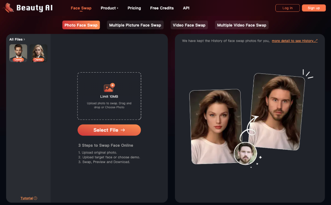The image size is (331, 205).
Task: Select the Video Face Swap tab
Action: tap(189, 25)
